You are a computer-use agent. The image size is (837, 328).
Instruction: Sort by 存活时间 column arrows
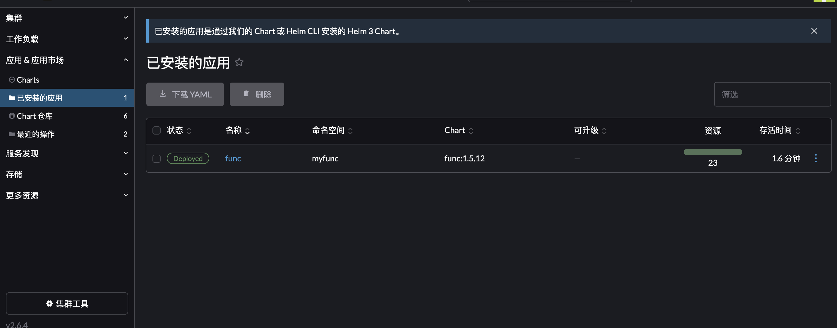tap(797, 131)
